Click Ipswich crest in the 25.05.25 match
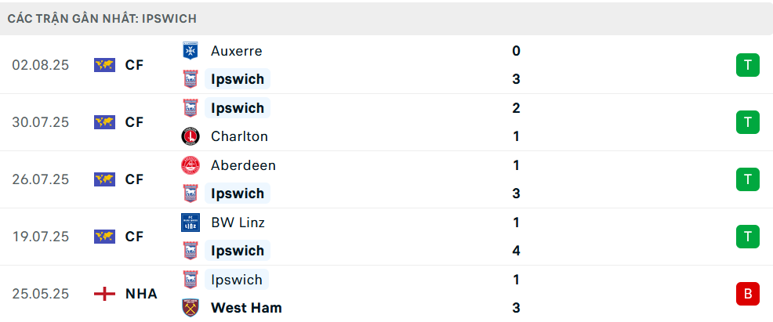 [x=191, y=280]
